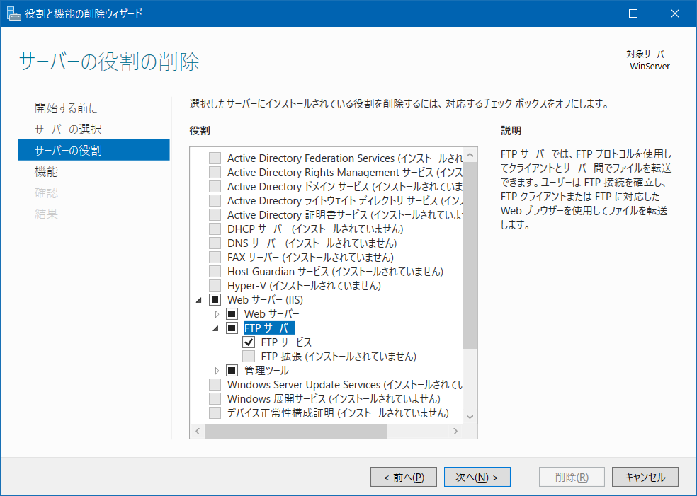This screenshot has width=697, height=496.
Task: Open the サーバーの選択 step
Action: pyautogui.click(x=68, y=129)
